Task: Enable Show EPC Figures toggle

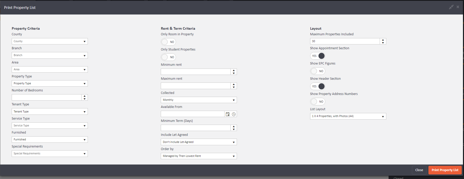Action: click(x=317, y=71)
